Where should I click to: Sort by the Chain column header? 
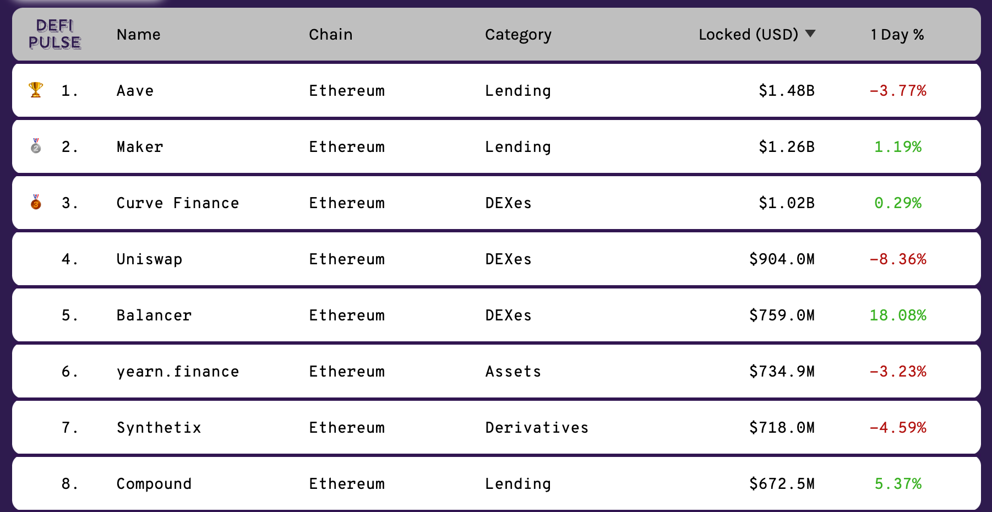coord(330,35)
